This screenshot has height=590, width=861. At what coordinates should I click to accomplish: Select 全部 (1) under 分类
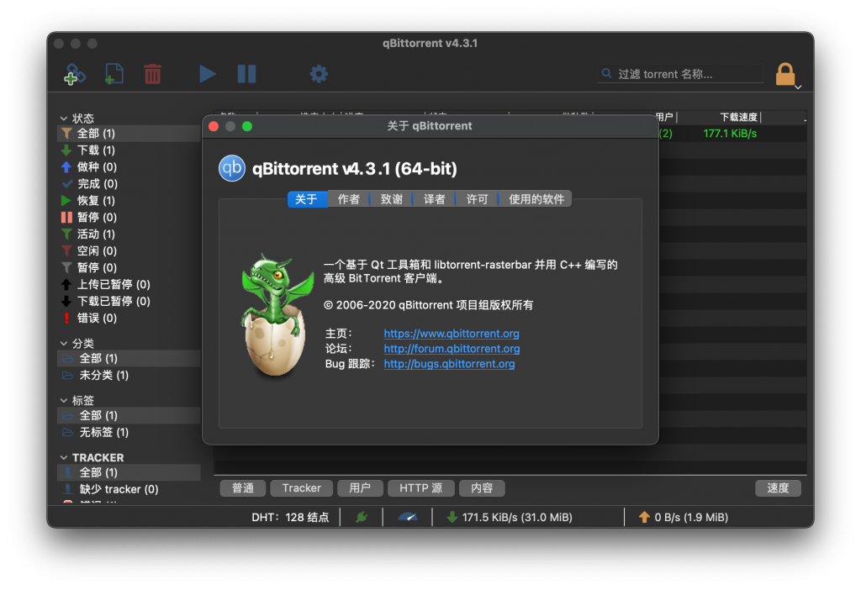(129, 358)
